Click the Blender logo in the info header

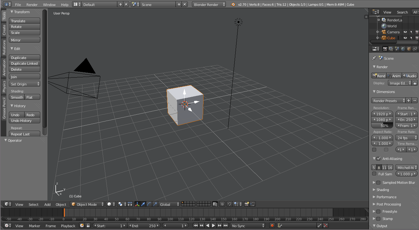(233, 4)
